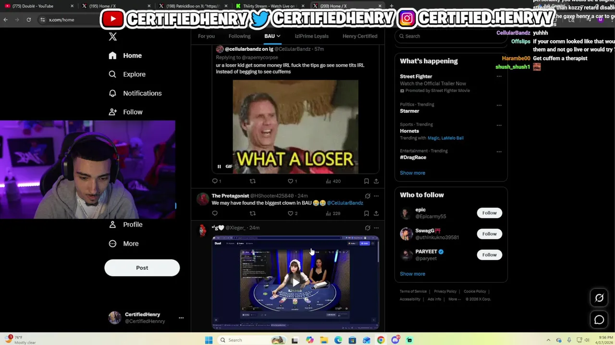Reply to The Protagonist's tweet
This screenshot has width=615, height=345.
(215, 214)
